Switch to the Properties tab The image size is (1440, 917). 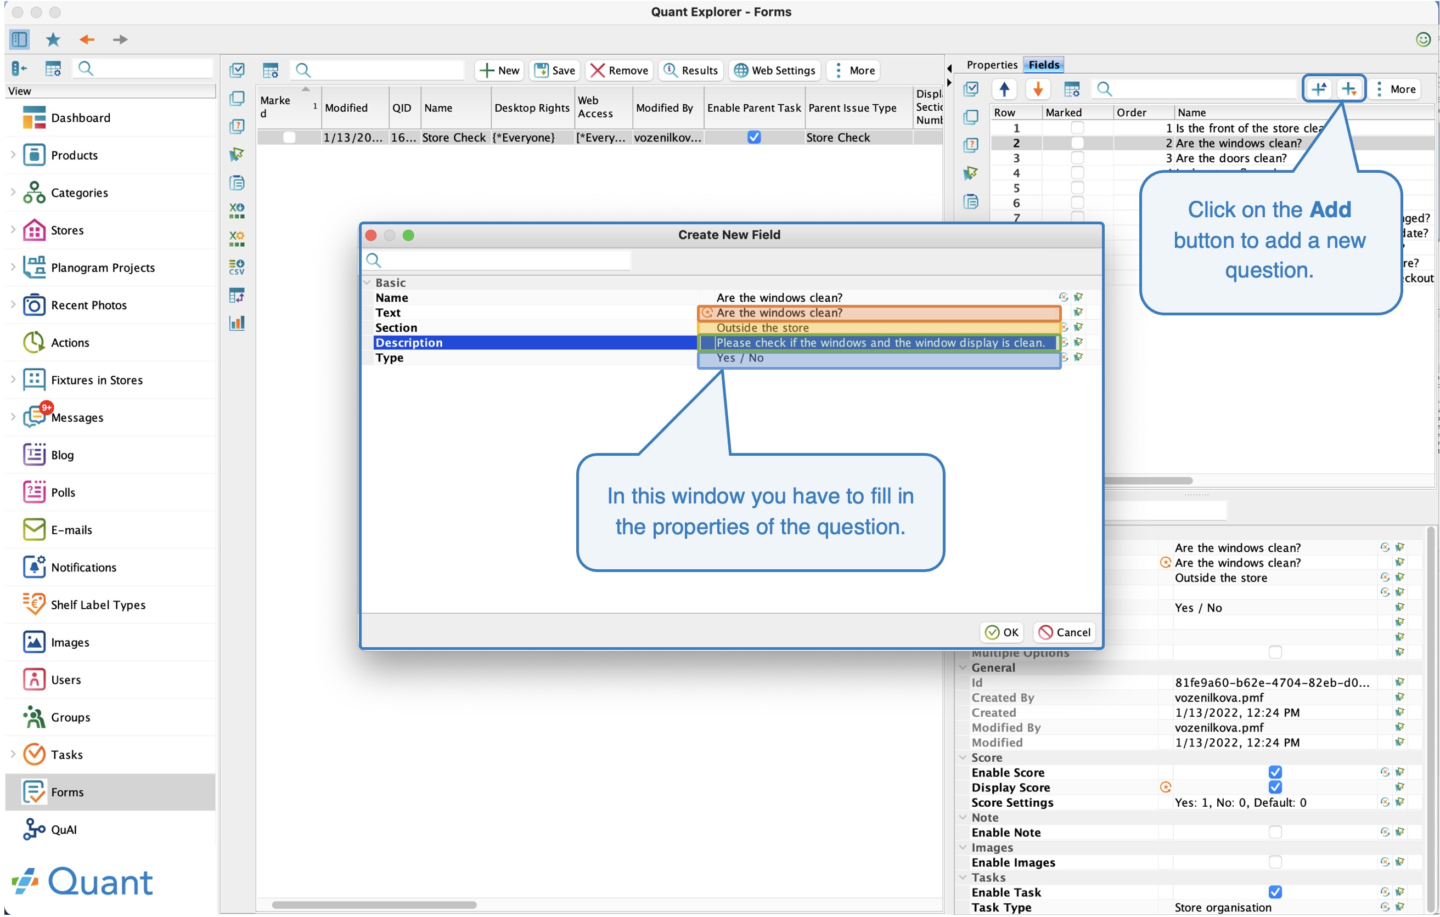(x=992, y=65)
